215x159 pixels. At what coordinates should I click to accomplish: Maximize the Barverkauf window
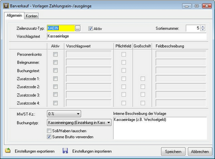[x=197, y=6]
